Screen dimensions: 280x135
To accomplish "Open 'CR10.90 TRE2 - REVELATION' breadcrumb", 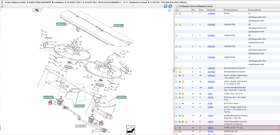I will click(103, 3).
